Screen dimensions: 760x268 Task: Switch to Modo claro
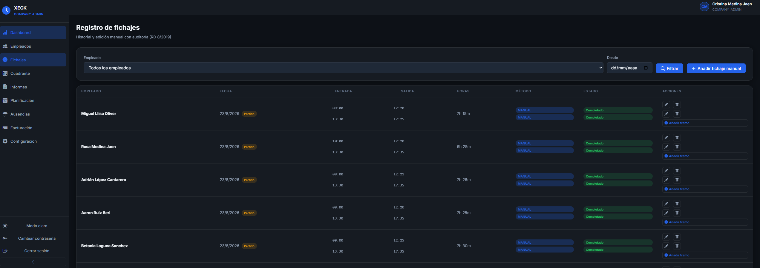click(33, 226)
